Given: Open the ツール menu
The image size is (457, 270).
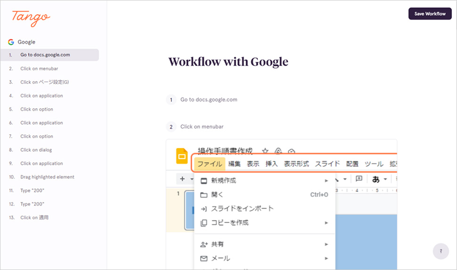Looking at the screenshot, I should [x=374, y=164].
